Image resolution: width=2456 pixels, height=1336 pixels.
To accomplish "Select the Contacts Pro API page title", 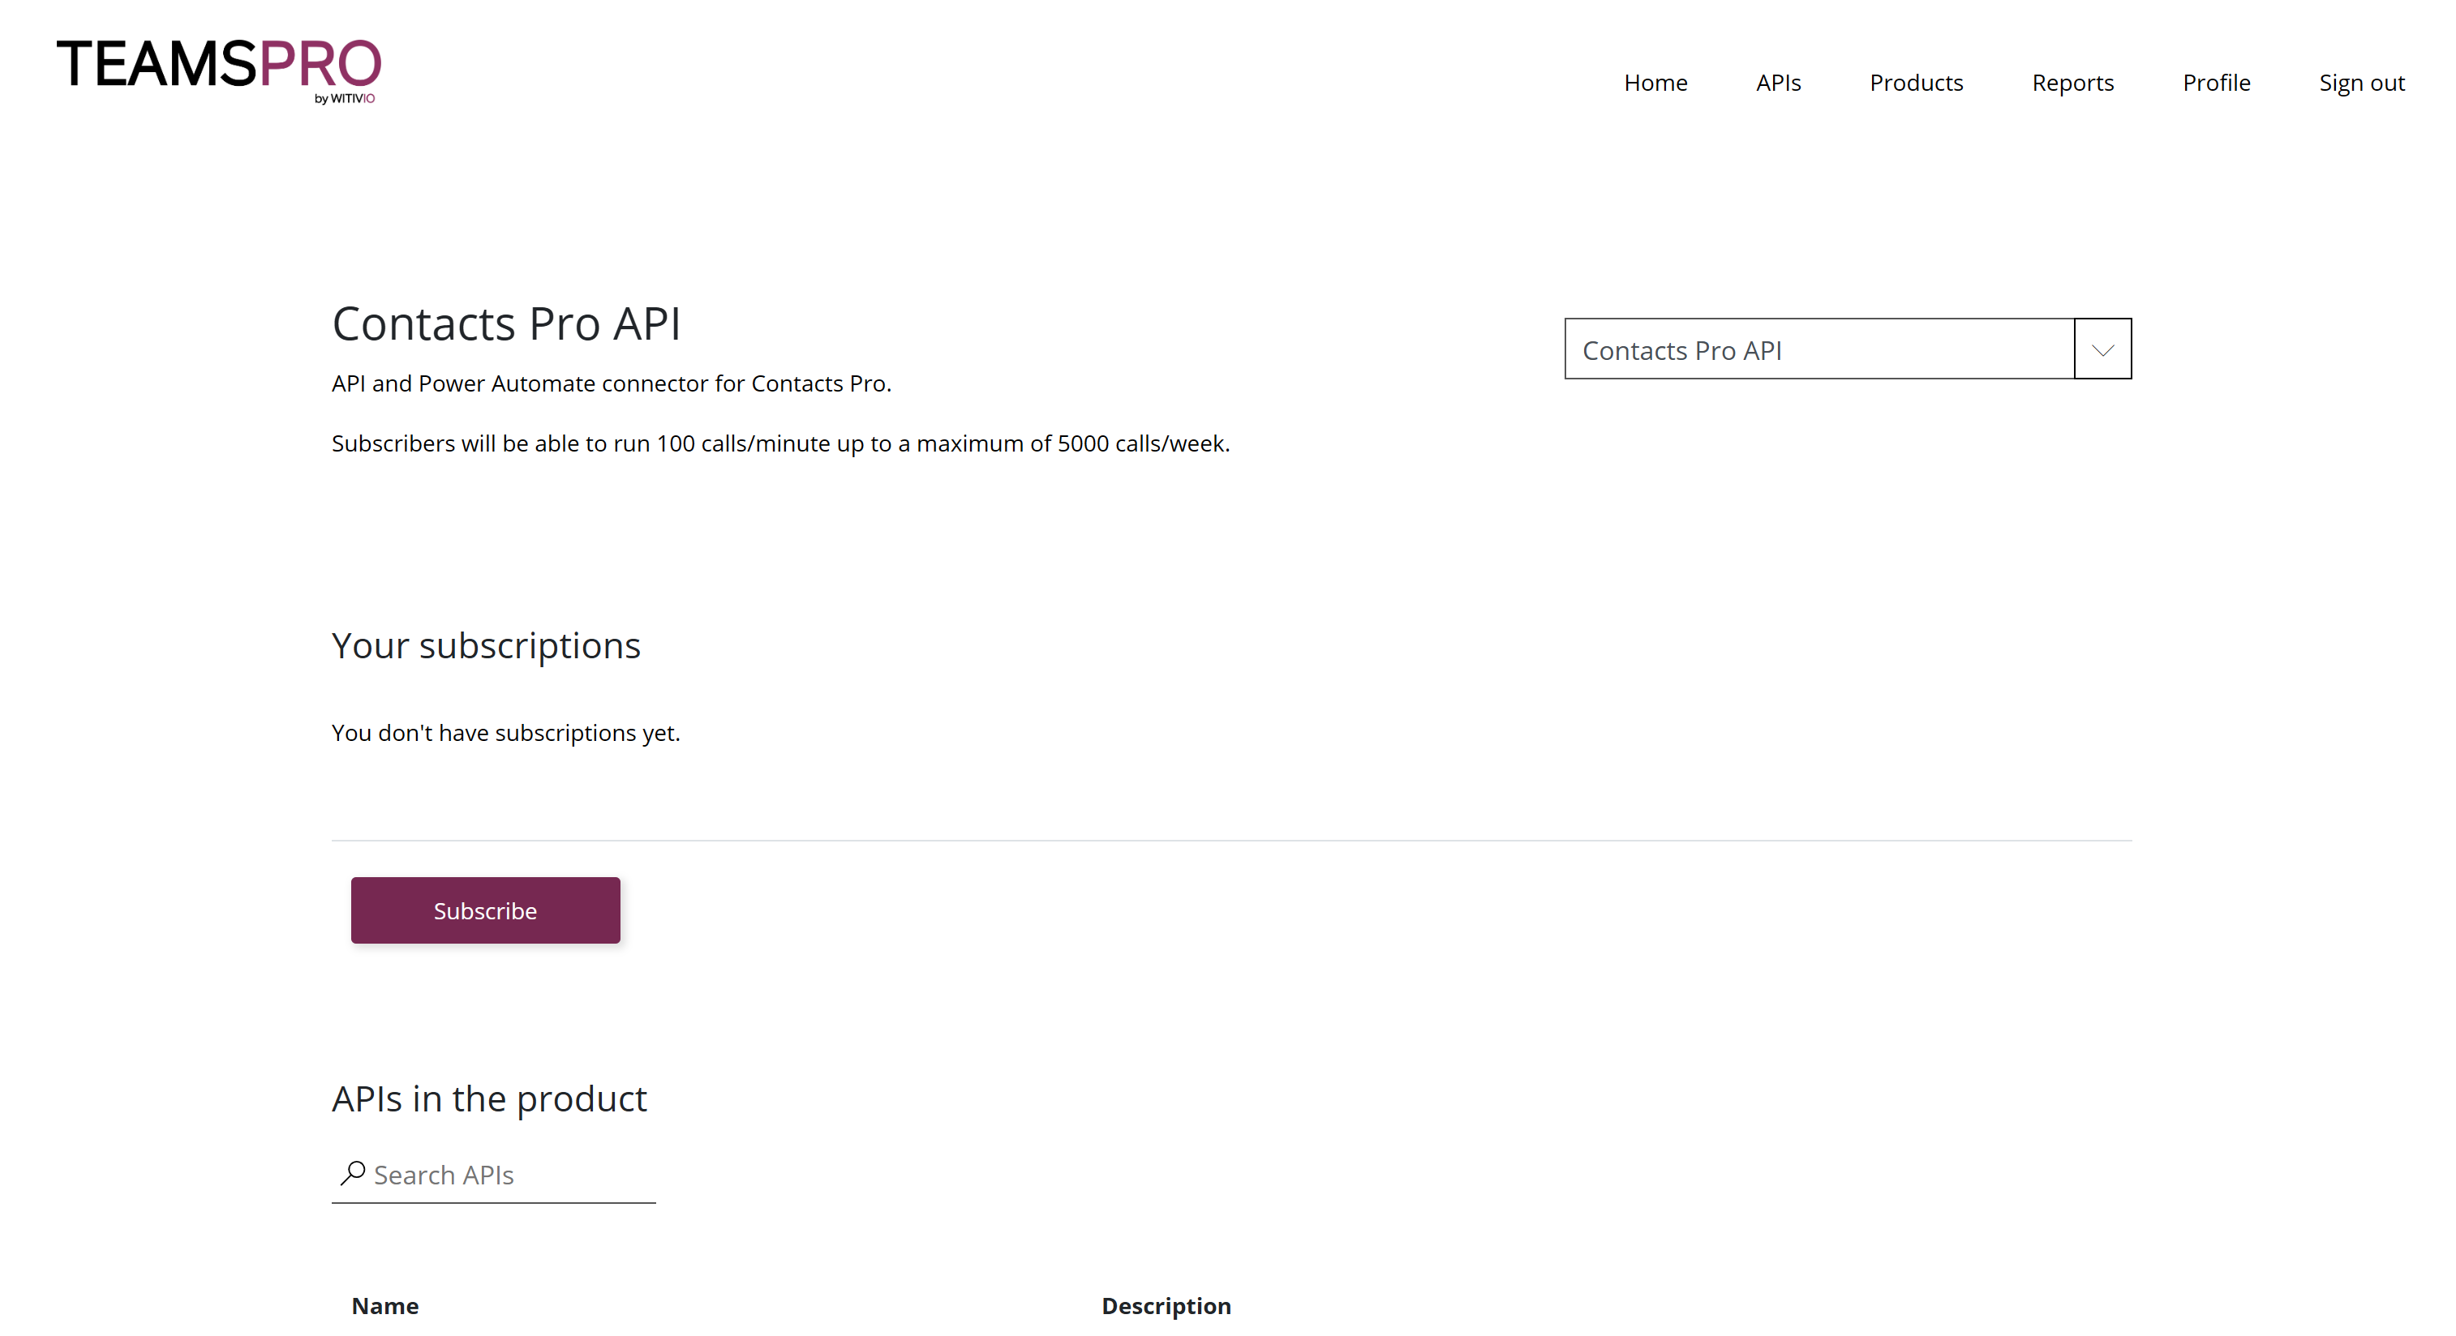I will pos(506,324).
